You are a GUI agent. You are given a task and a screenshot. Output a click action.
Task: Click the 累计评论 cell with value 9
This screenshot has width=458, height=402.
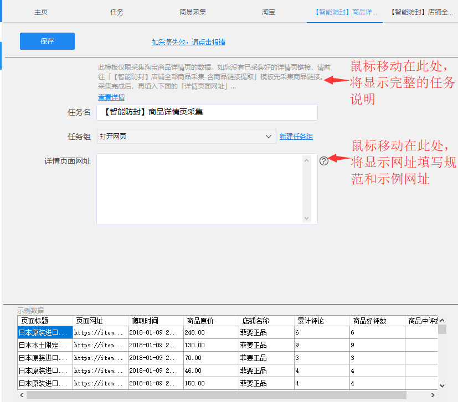point(322,345)
